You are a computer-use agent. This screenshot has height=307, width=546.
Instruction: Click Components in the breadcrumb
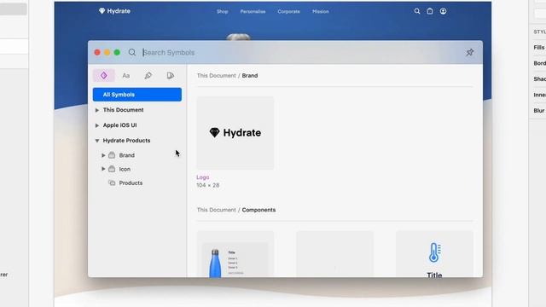pos(258,210)
